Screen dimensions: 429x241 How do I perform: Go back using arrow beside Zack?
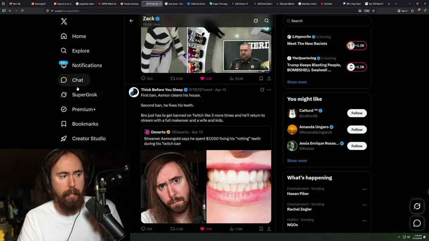pyautogui.click(x=131, y=21)
